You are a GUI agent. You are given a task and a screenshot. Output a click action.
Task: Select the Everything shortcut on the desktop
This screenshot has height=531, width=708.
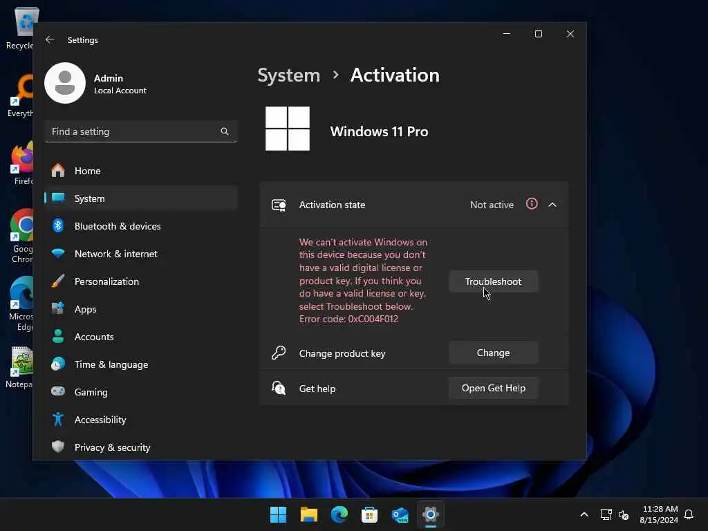pyautogui.click(x=21, y=95)
